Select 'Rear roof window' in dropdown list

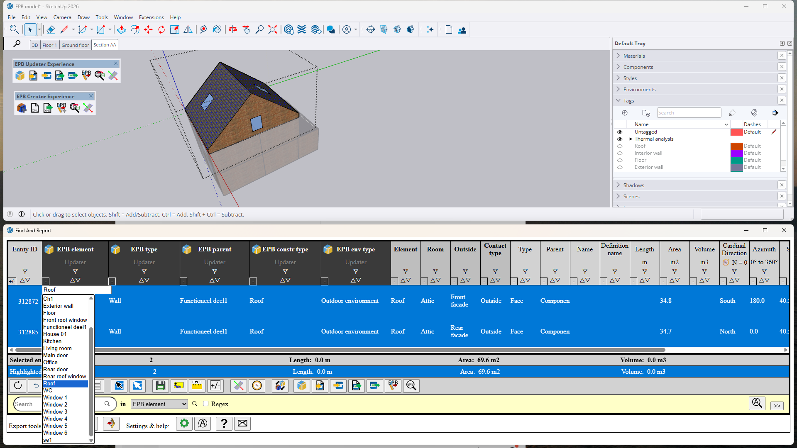(65, 376)
